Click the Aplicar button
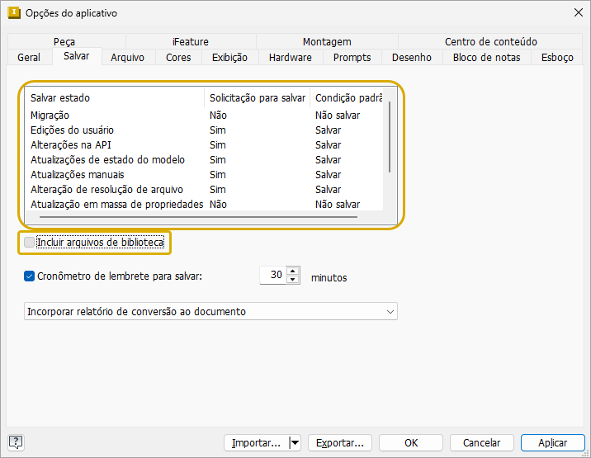 click(552, 442)
